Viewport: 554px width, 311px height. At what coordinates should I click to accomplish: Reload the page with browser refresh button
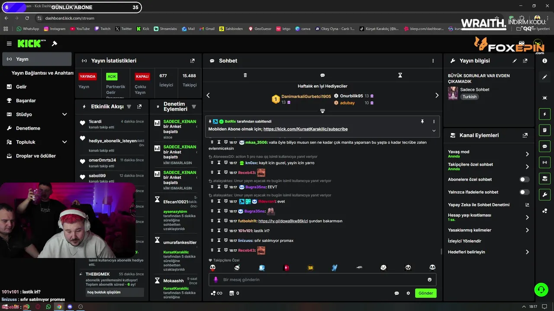pyautogui.click(x=27, y=18)
